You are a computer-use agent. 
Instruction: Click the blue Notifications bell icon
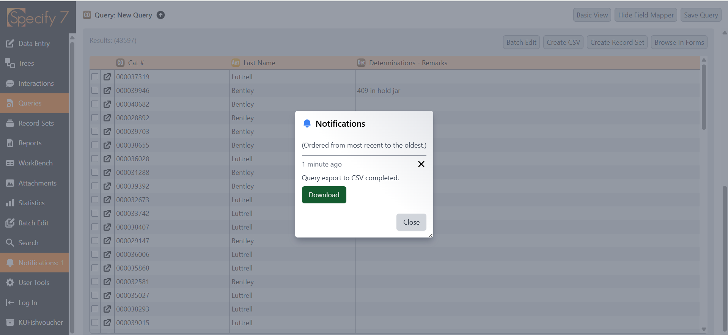[307, 123]
